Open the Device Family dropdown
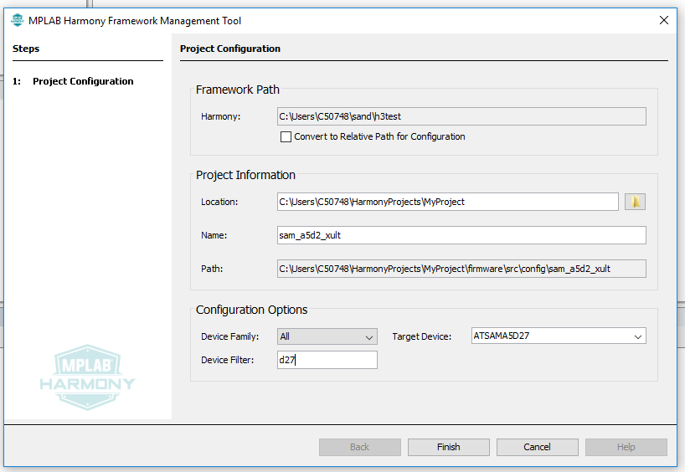This screenshot has width=685, height=472. coord(327,336)
